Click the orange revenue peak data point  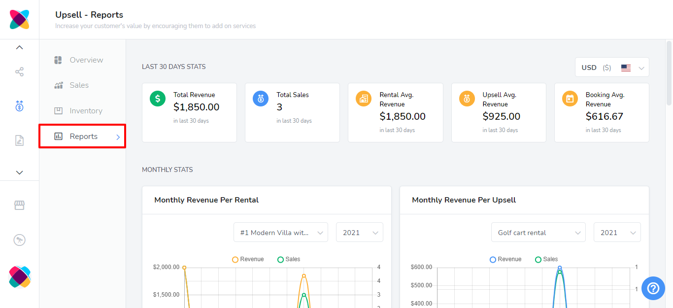tap(304, 276)
